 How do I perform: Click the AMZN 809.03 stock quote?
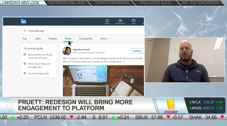[x=206, y=108]
